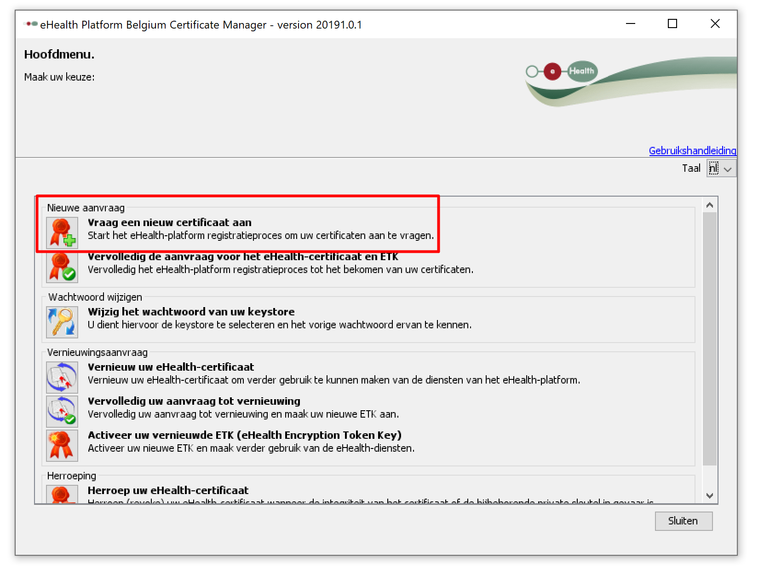Click 'Vervolledig het eHealth-platform registratieproces tot' description

[281, 269]
